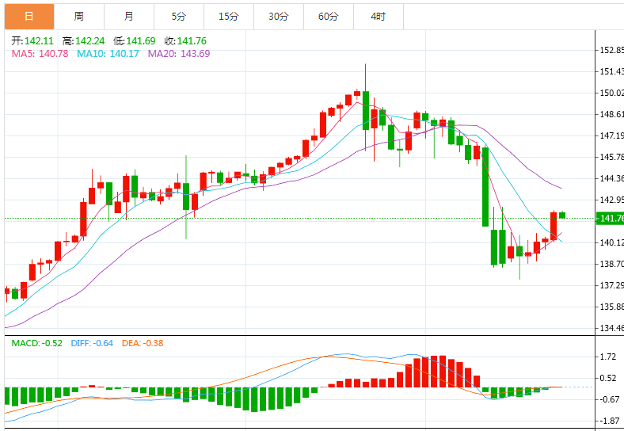Click the MA5: 140.78 indicator label

point(40,54)
